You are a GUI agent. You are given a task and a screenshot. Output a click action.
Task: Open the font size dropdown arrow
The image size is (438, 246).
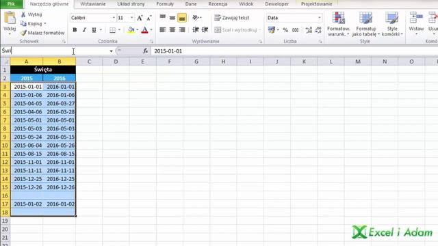[x=132, y=18]
